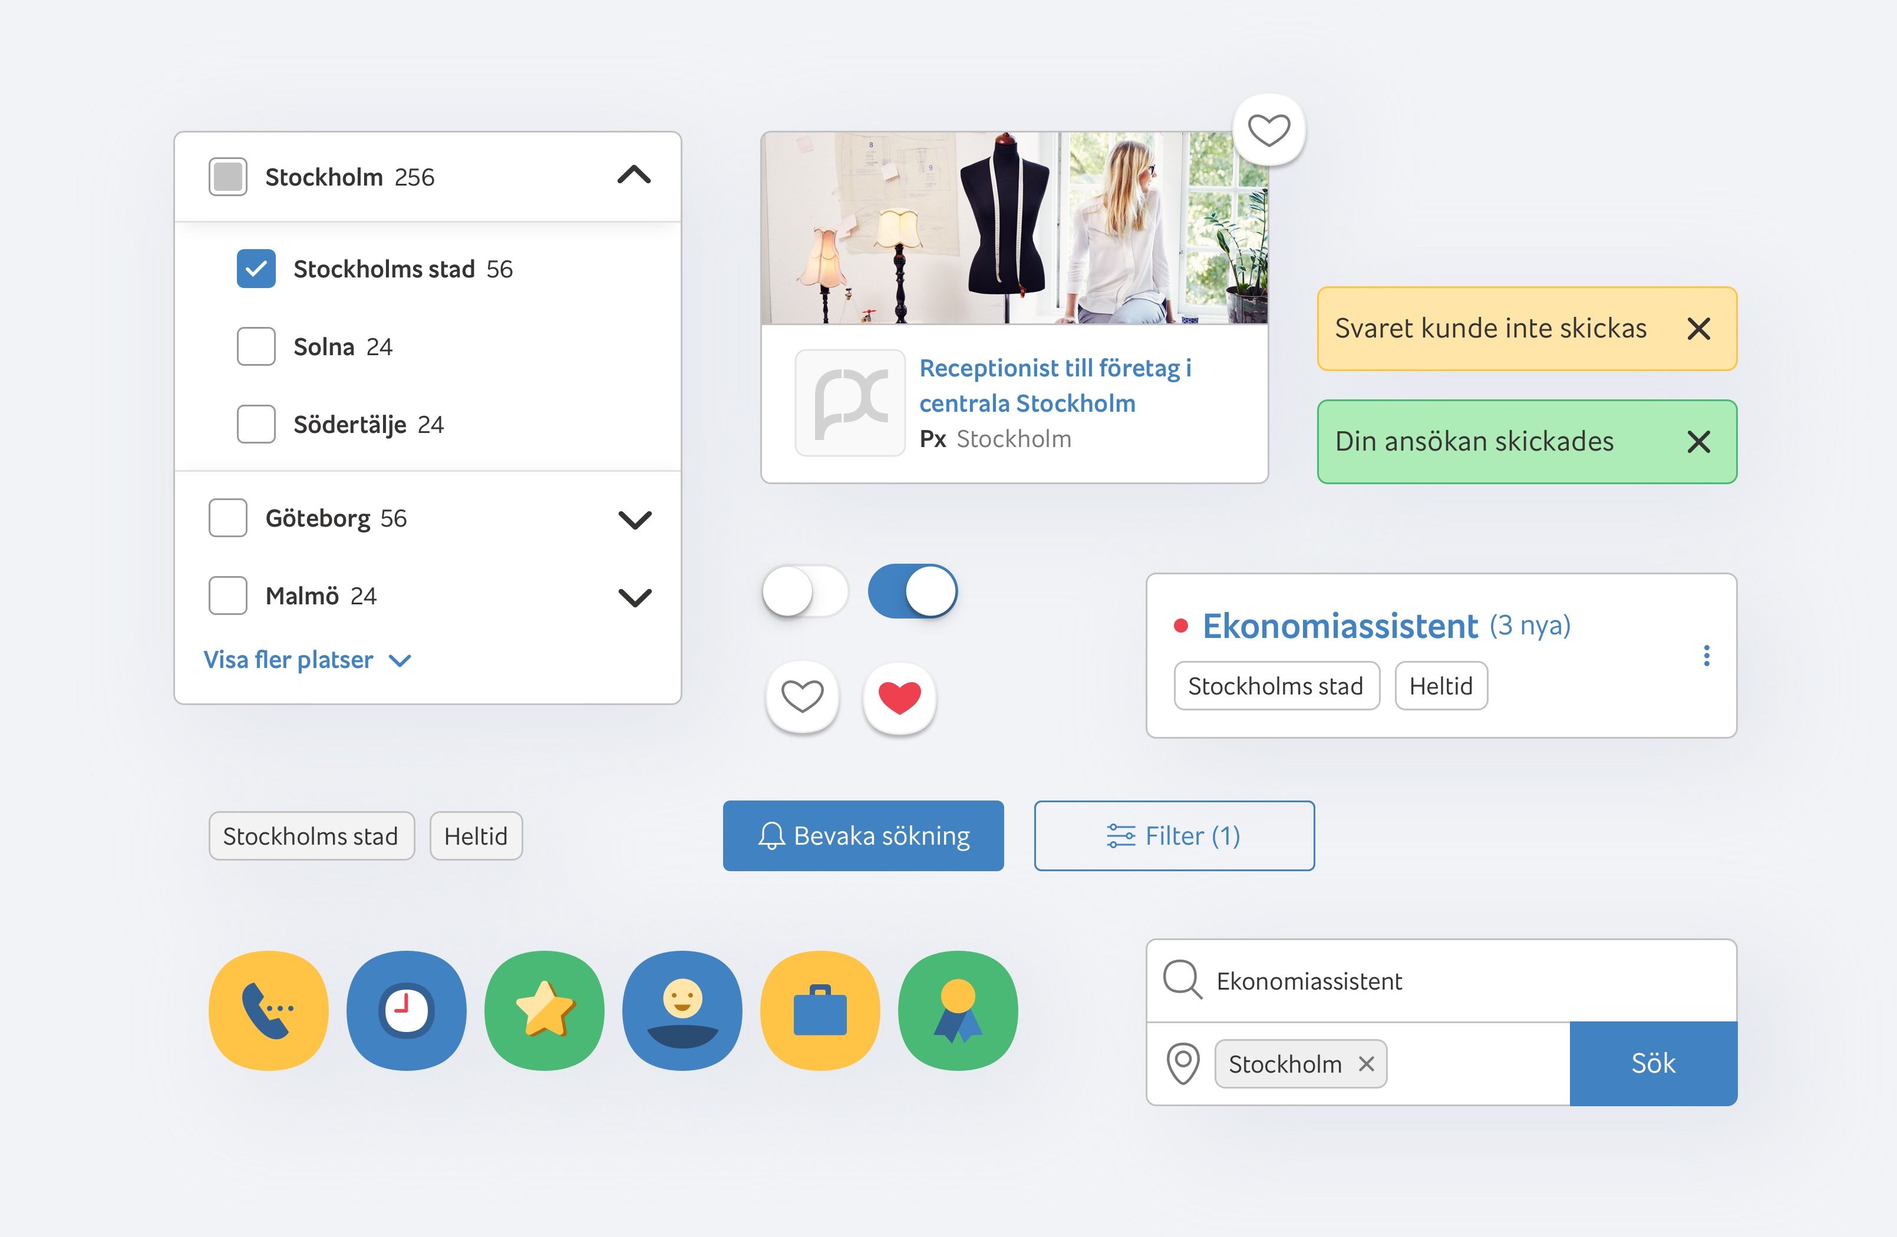Open 'Receptionist till företag i centrala Stockholm' link
Image resolution: width=1897 pixels, height=1237 pixels.
click(x=1055, y=385)
